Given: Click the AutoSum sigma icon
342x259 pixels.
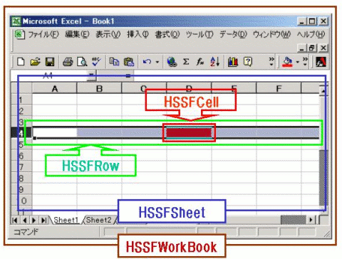Looking at the screenshot, I should click(x=186, y=62).
